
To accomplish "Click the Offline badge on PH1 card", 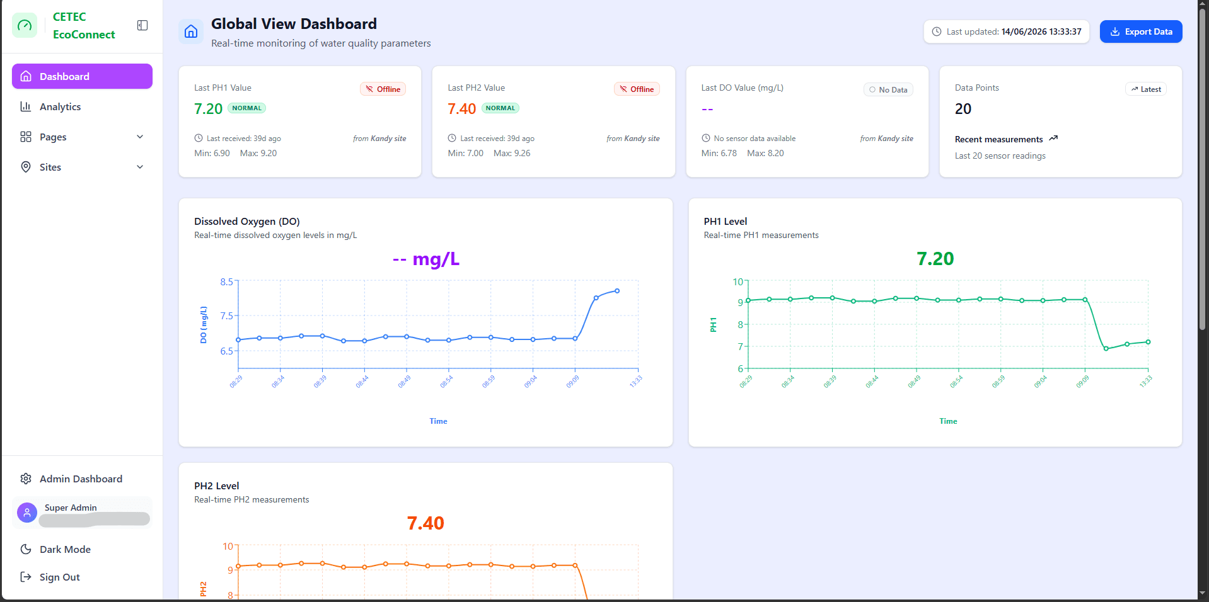I will [x=383, y=89].
